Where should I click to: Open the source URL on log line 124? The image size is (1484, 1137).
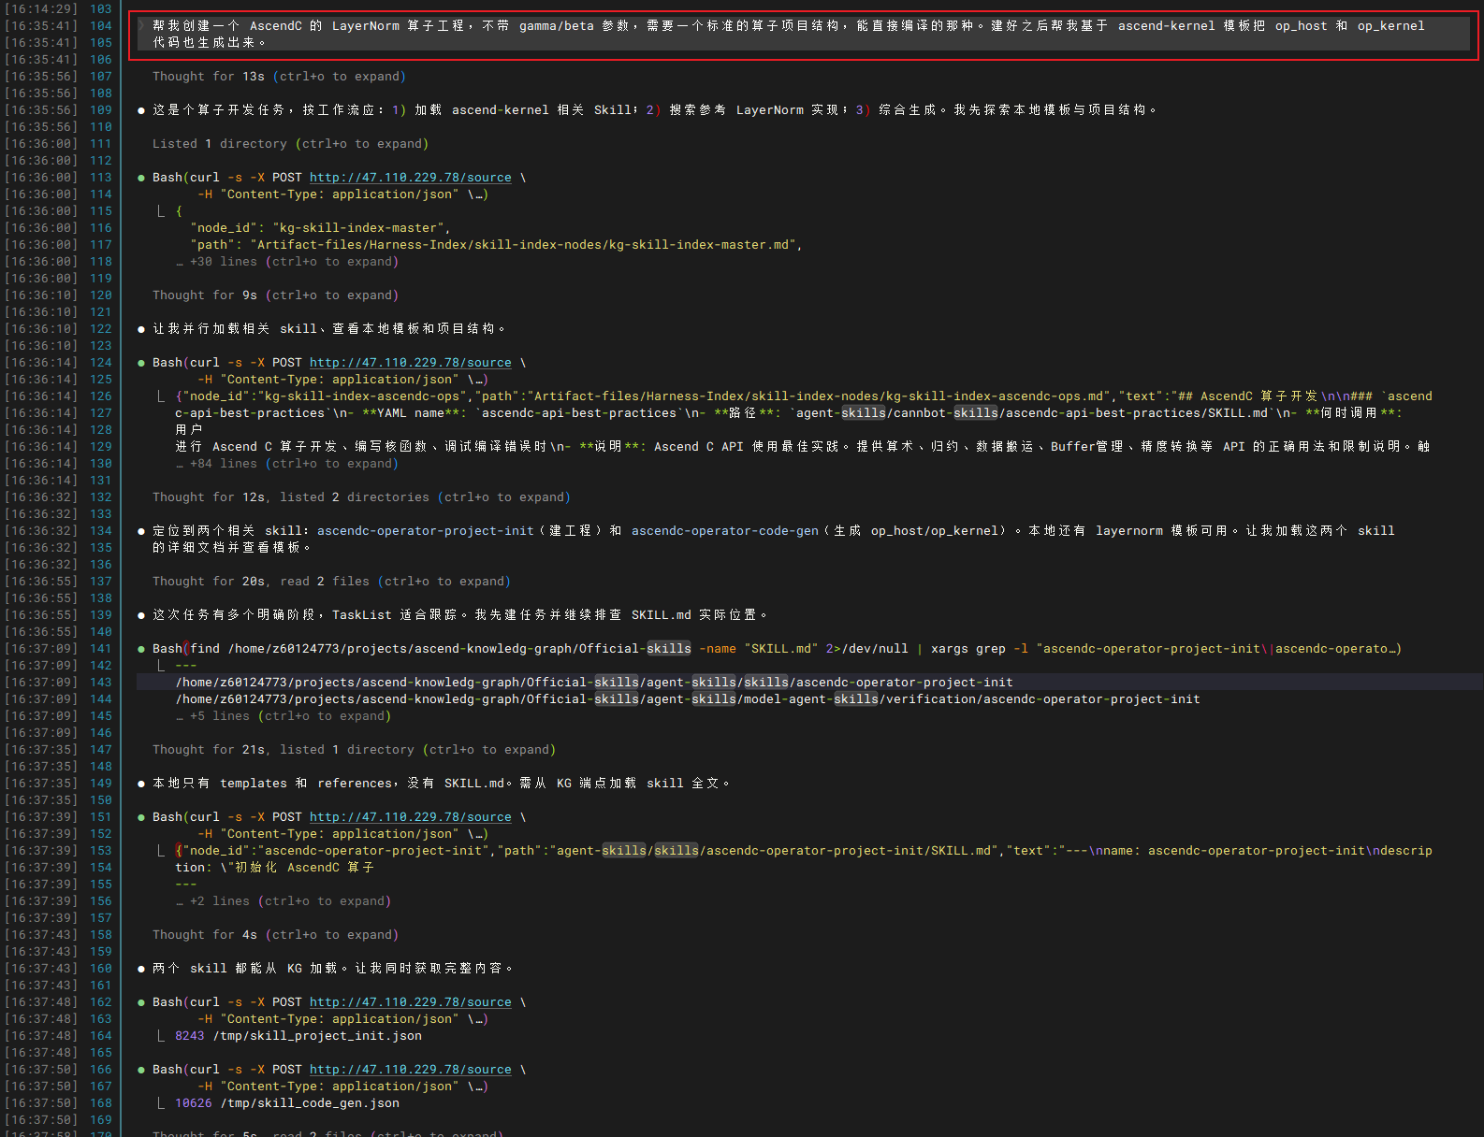[x=411, y=363]
